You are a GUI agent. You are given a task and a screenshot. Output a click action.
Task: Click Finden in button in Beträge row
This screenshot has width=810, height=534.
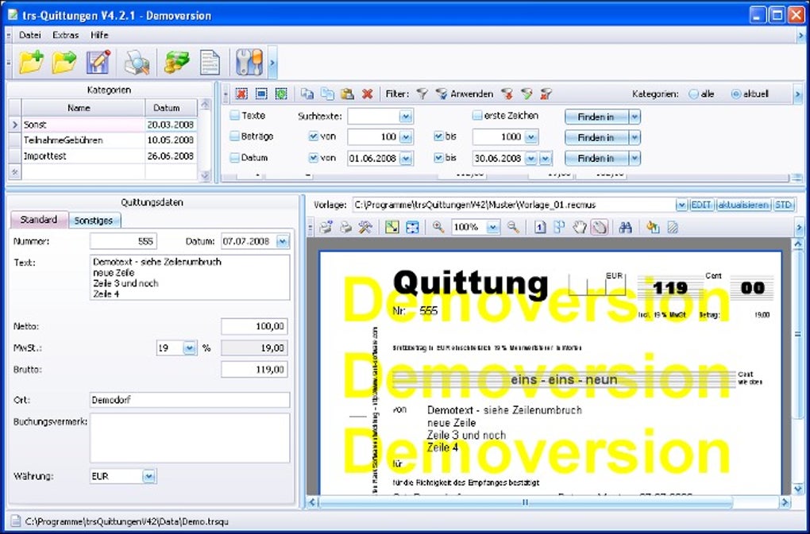[596, 137]
